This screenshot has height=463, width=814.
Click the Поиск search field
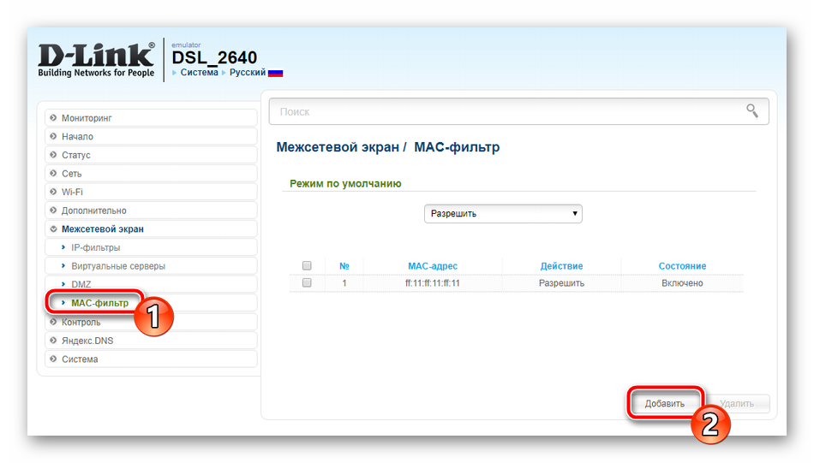coord(518,111)
